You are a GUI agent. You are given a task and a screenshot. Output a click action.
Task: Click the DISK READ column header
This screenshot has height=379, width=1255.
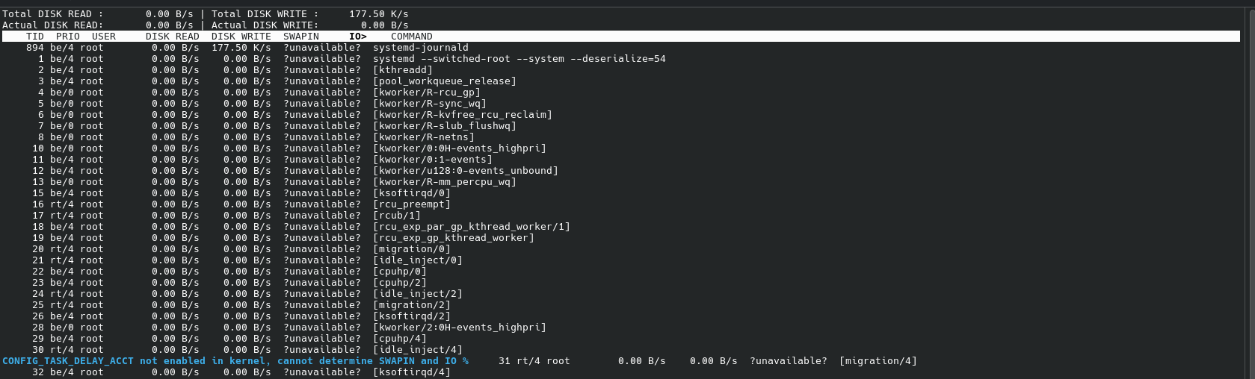[173, 37]
